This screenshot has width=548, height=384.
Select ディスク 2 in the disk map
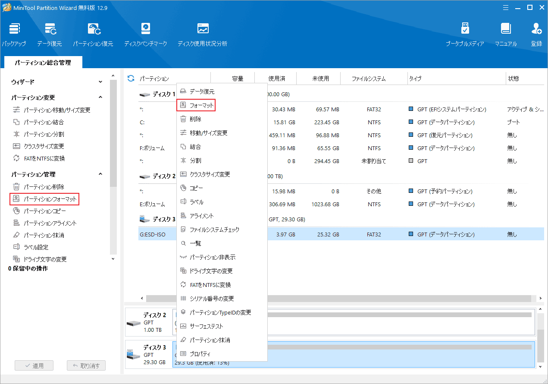(149, 322)
